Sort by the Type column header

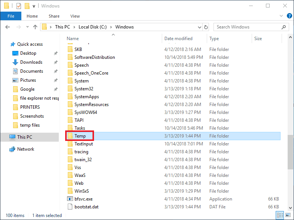[x=214, y=39]
